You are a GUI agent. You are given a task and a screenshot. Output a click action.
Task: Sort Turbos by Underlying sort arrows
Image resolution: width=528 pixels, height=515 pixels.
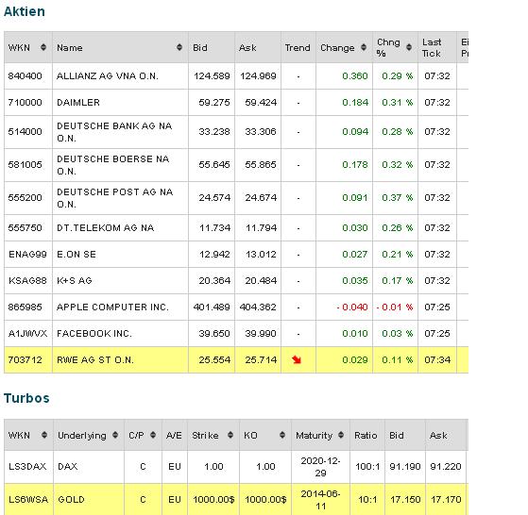coord(115,435)
